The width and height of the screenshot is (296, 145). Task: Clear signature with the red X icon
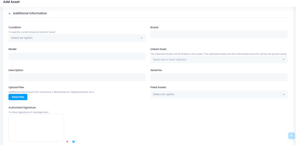pyautogui.click(x=67, y=142)
